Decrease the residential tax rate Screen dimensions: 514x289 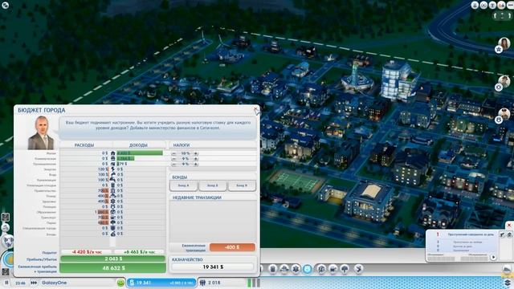click(x=174, y=153)
